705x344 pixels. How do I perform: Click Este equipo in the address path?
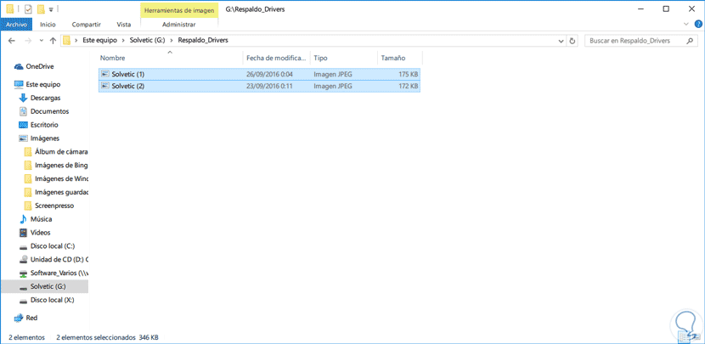tap(99, 41)
